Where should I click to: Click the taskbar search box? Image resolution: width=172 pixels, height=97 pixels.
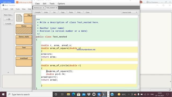point(30,94)
